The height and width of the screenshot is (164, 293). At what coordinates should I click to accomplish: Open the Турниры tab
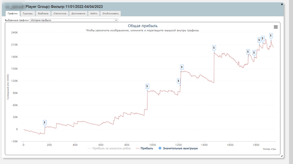28,13
